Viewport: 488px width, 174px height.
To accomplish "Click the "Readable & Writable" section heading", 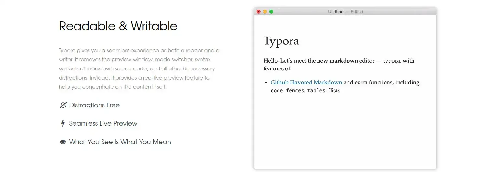I will click(x=118, y=26).
